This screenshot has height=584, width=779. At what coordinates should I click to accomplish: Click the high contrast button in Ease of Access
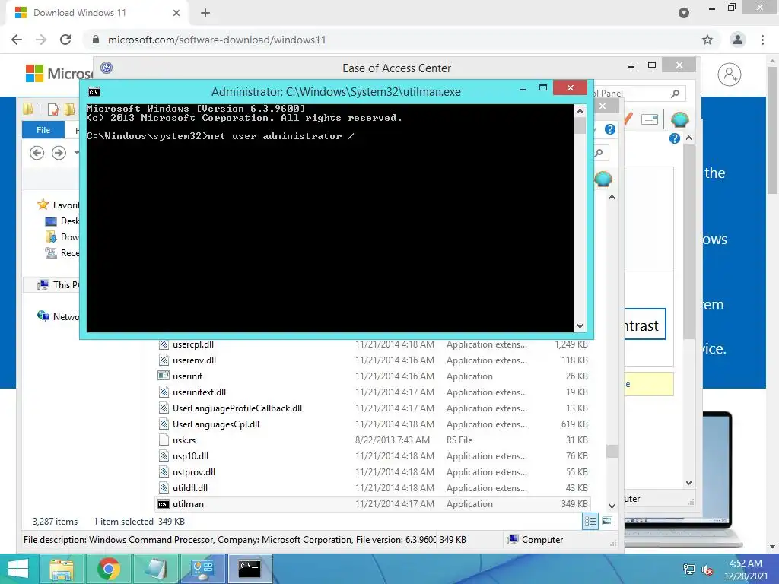pyautogui.click(x=644, y=325)
